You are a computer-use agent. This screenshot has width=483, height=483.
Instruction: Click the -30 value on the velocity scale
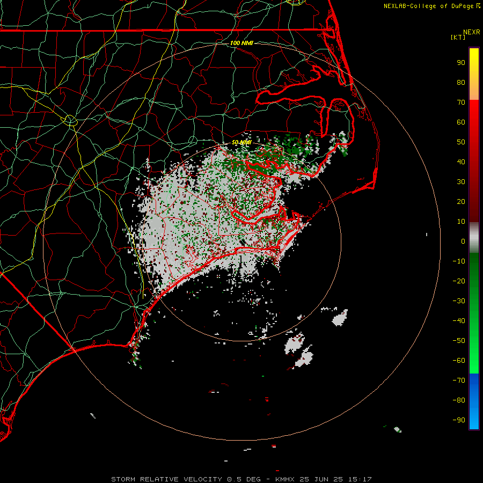459,301
